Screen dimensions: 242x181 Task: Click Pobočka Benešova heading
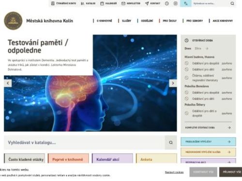pyautogui.click(x=197, y=86)
